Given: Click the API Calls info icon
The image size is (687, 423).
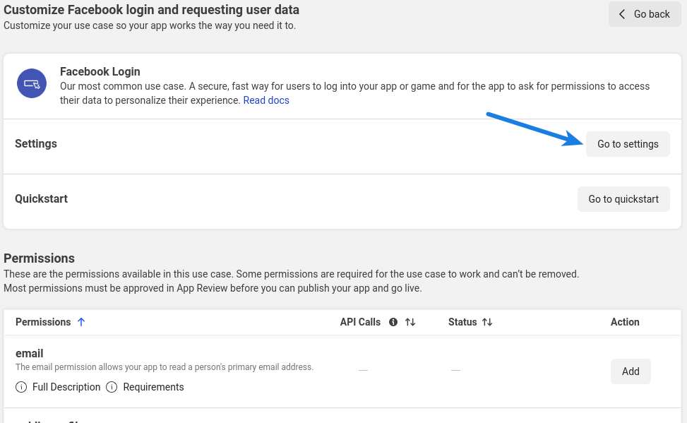Looking at the screenshot, I should pyautogui.click(x=393, y=322).
